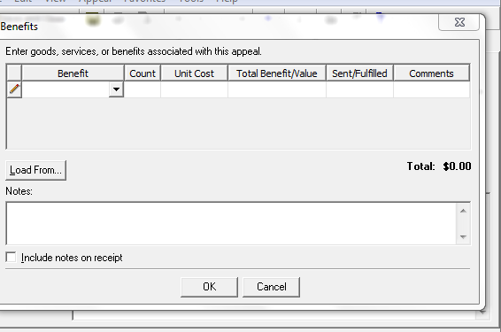Click the Total Benefit/Value cell
This screenshot has width=501, height=332.
277,89
